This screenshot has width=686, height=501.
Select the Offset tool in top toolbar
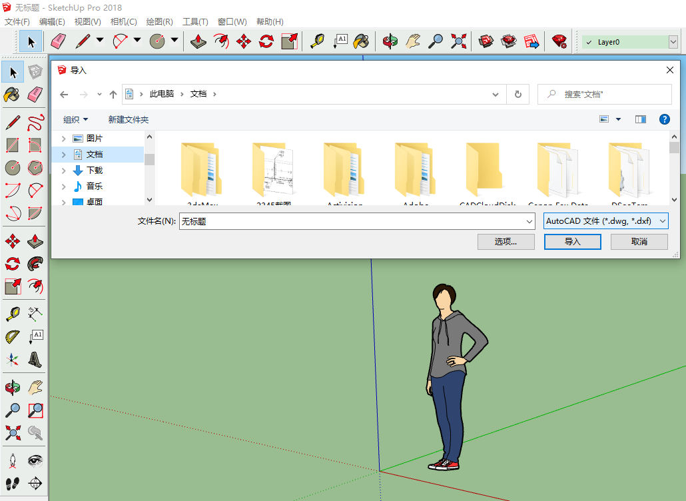[221, 41]
